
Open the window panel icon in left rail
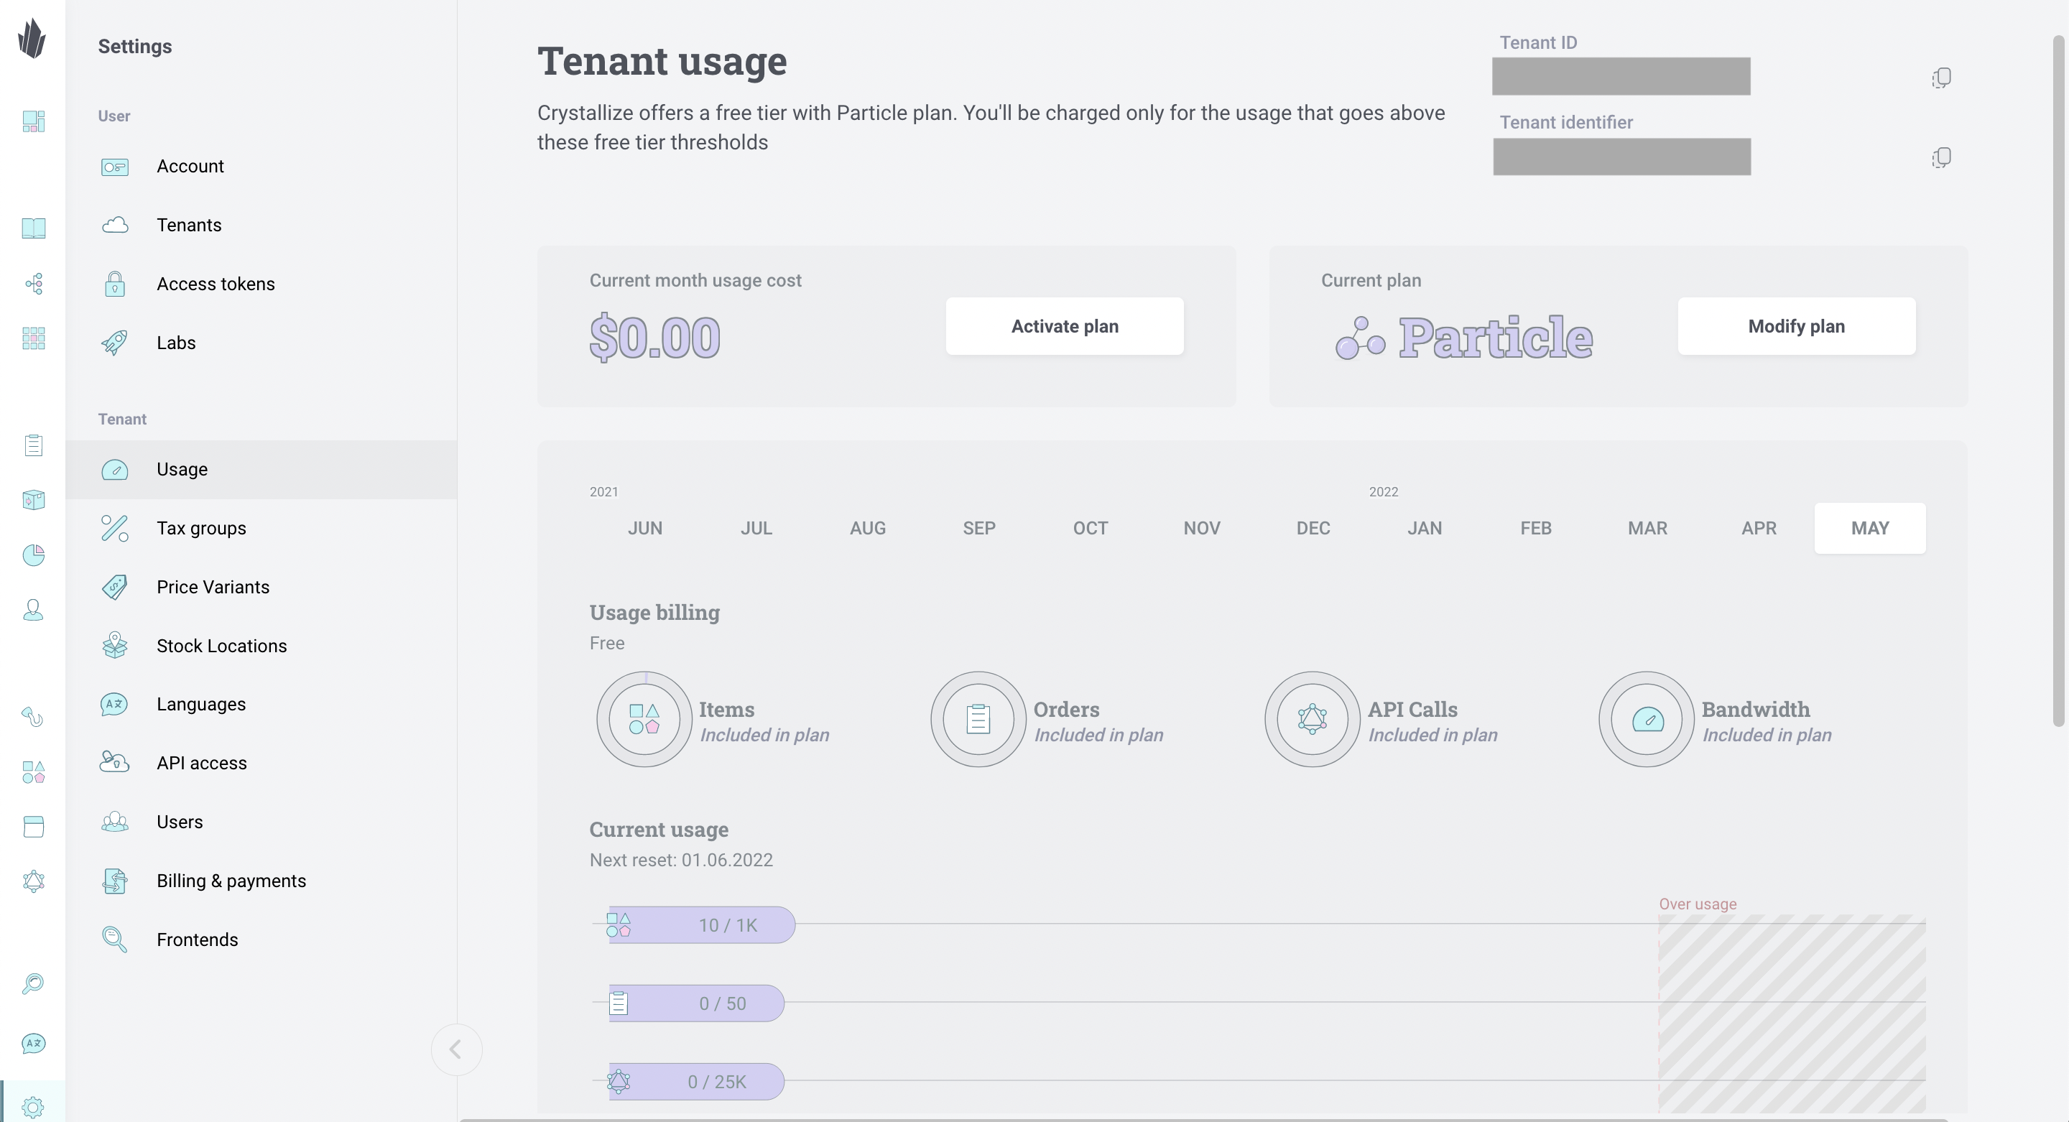(x=33, y=827)
